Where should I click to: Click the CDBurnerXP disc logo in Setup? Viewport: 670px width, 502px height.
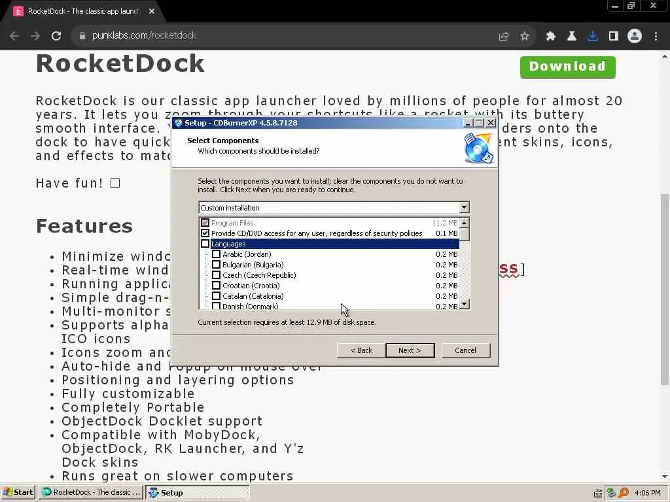tap(479, 148)
